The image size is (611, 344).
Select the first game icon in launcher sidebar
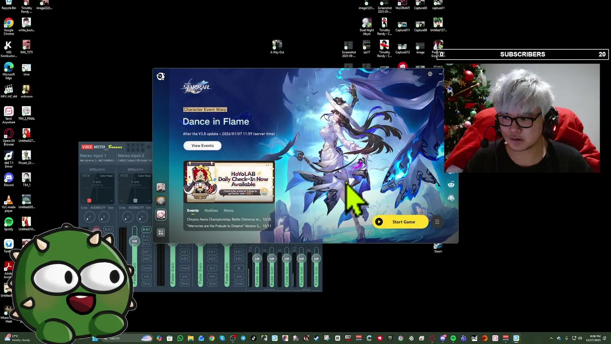[x=161, y=187]
